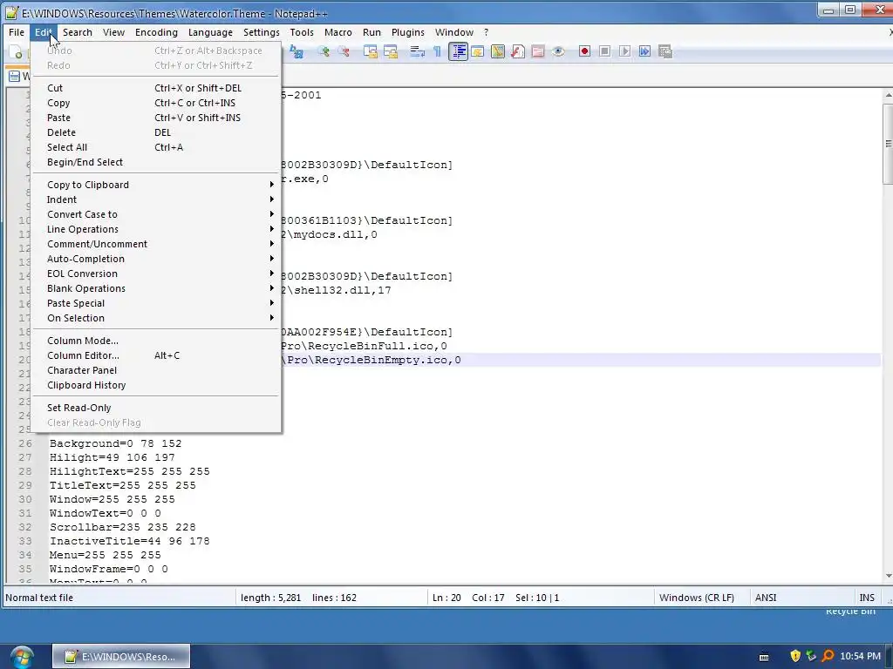Expand the Auto-Completion submenu
The width and height of the screenshot is (893, 669).
point(156,259)
